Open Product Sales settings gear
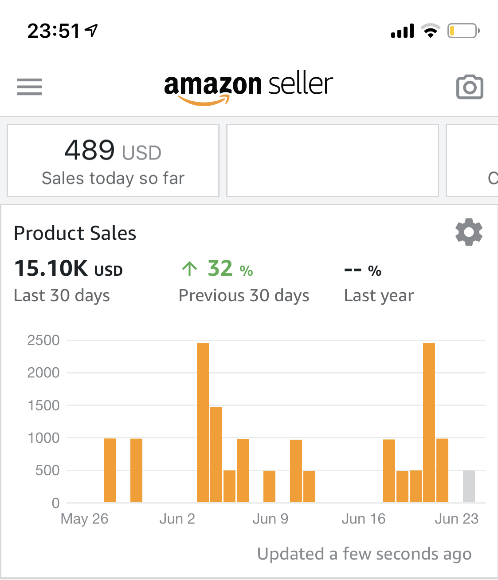The height and width of the screenshot is (580, 498). 469,232
